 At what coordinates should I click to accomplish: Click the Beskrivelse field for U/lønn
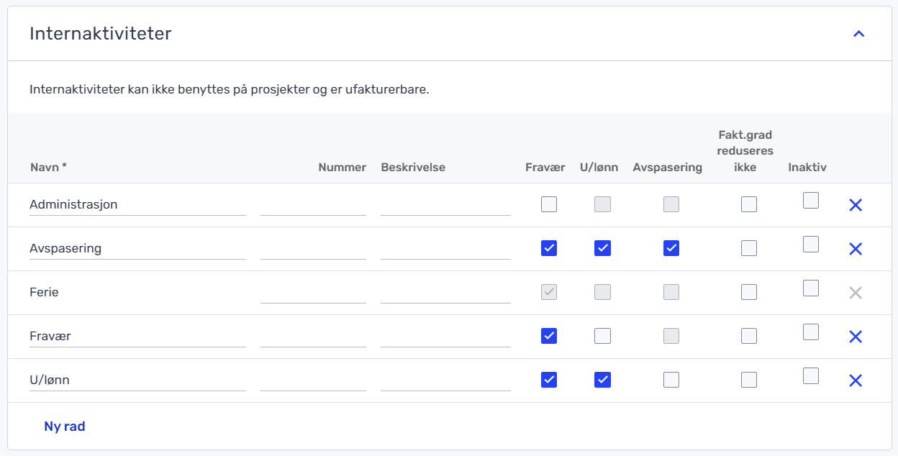point(445,380)
